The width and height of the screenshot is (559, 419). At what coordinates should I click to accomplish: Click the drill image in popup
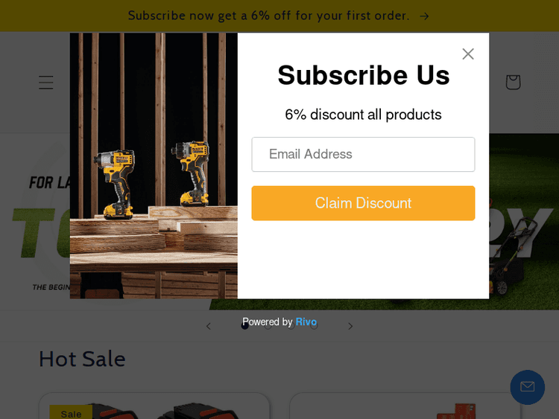[154, 165]
